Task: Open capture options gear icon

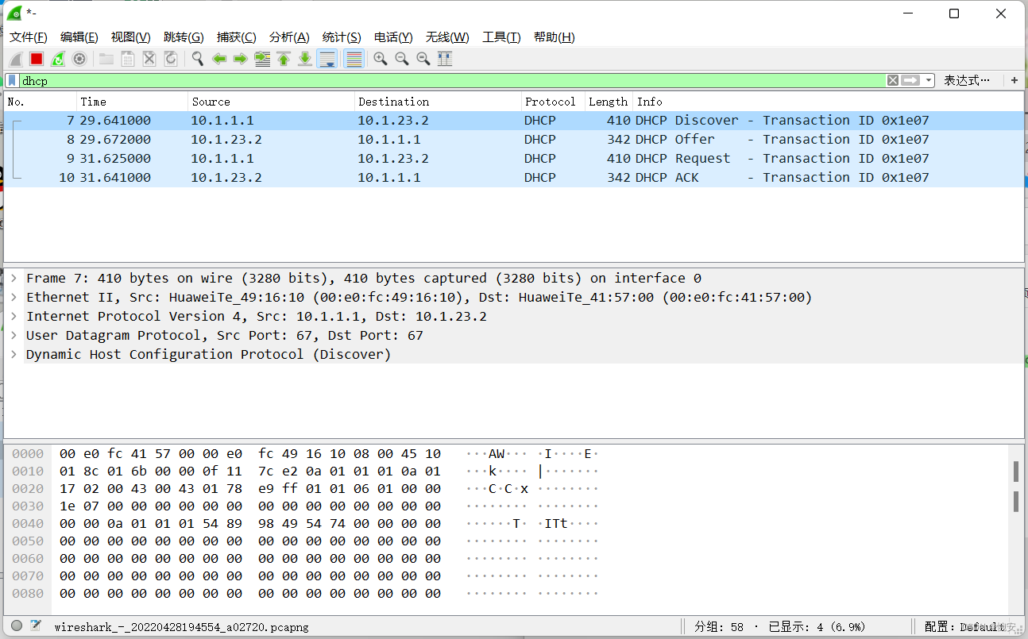Action: point(79,59)
